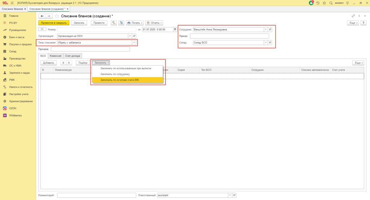This screenshot has width=370, height=200.
Task: Toggle the indicator left of Номер
Action: pyautogui.click(x=42, y=29)
